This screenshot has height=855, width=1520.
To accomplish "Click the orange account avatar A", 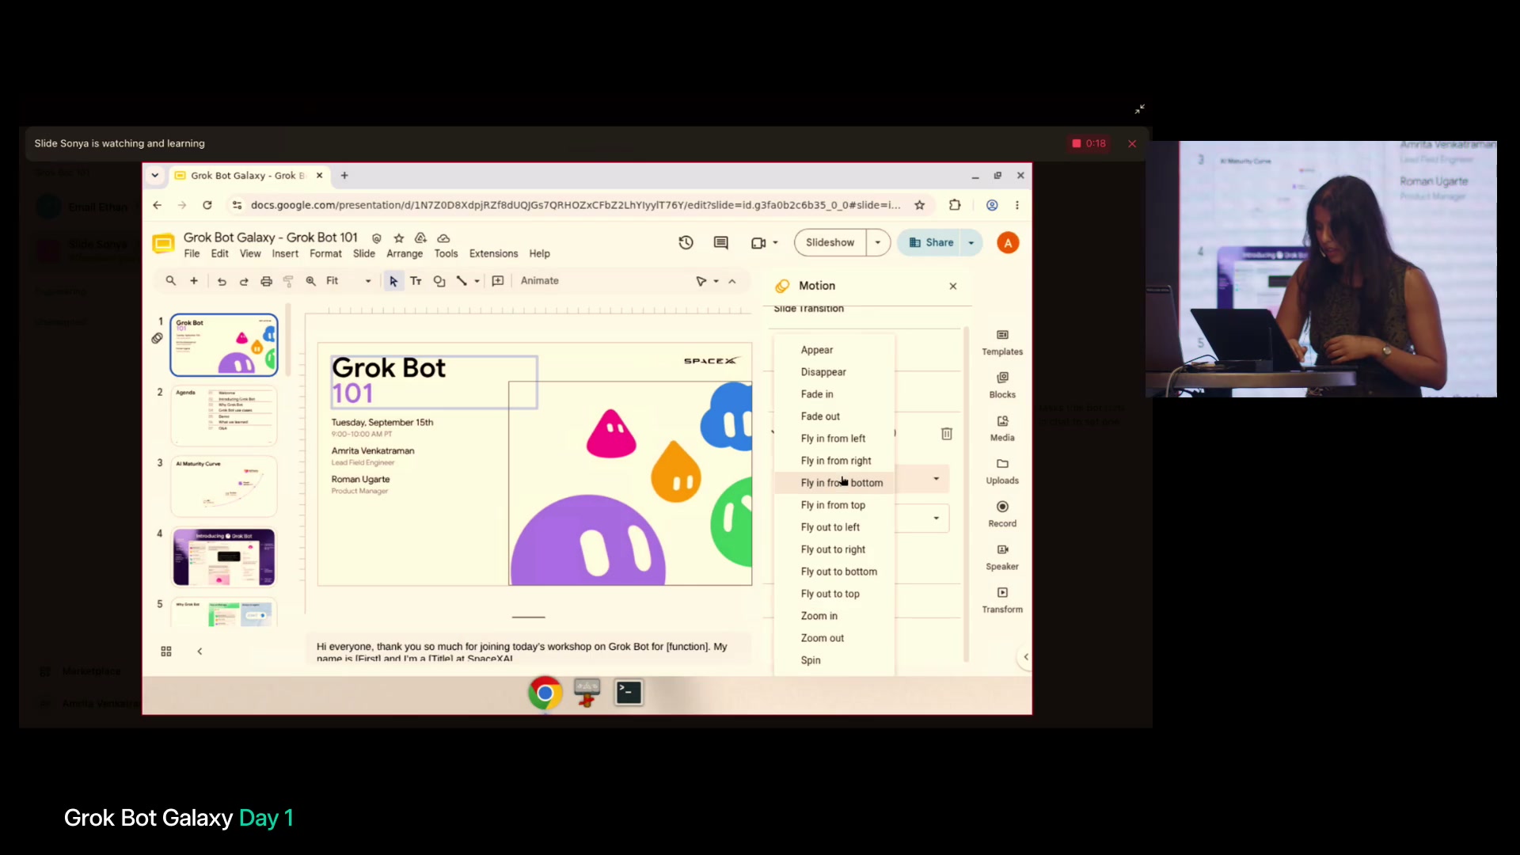I will 1008,243.
